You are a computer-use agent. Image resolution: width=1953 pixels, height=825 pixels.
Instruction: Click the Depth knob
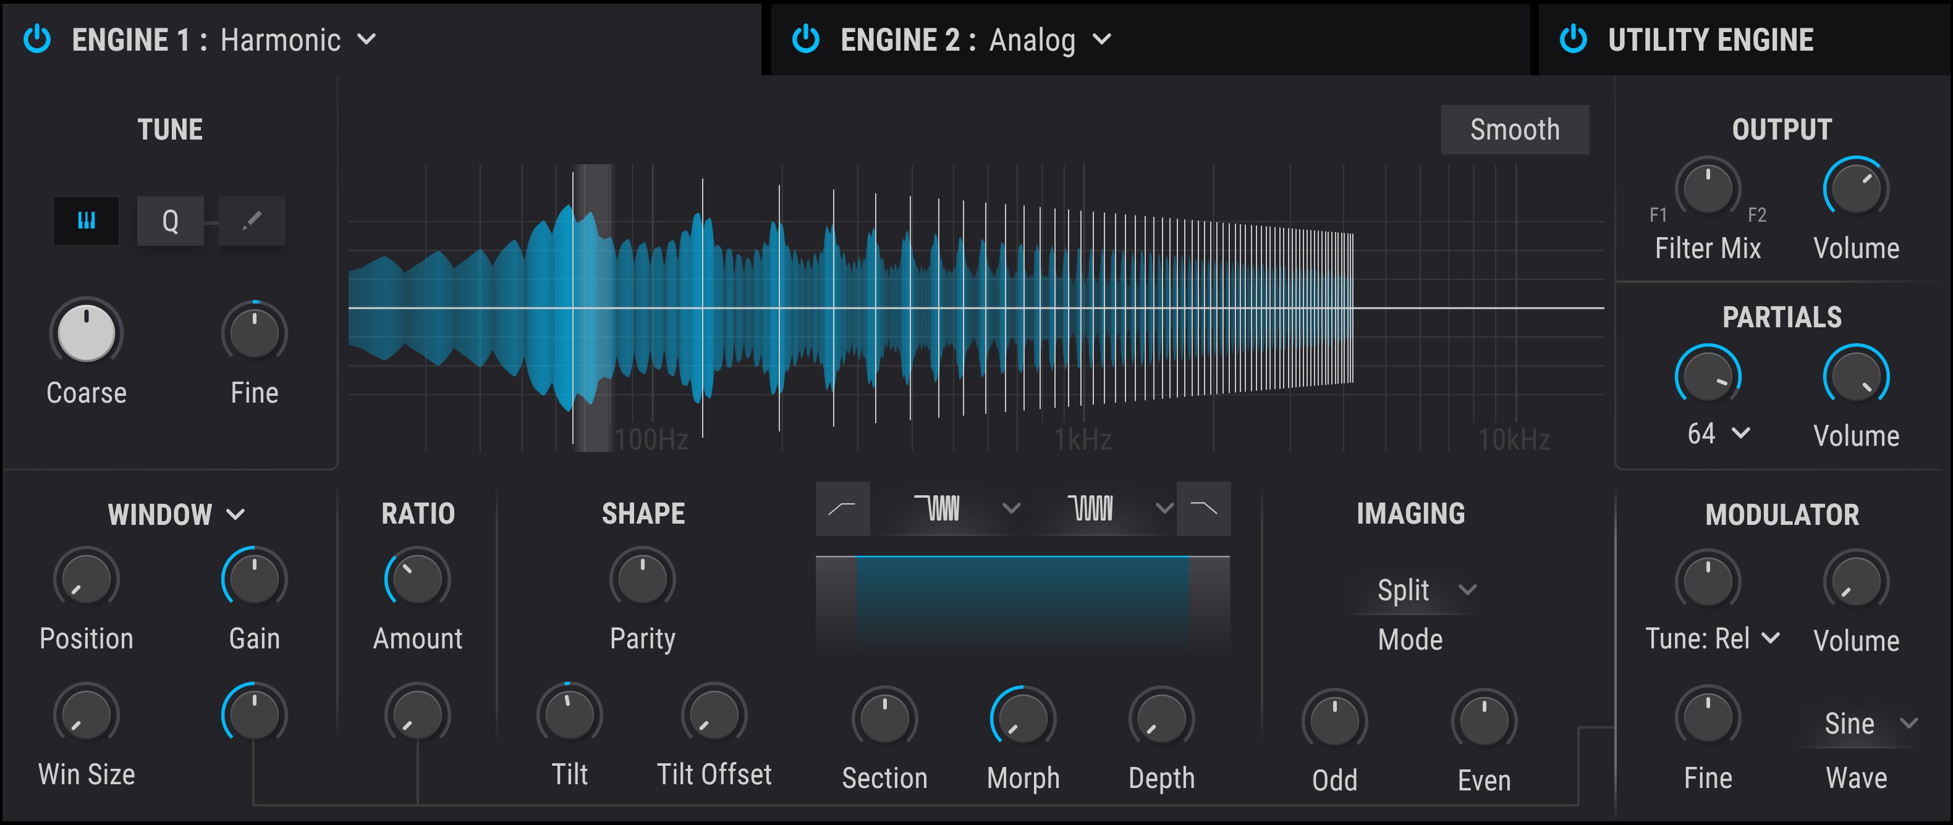pyautogui.click(x=1161, y=718)
